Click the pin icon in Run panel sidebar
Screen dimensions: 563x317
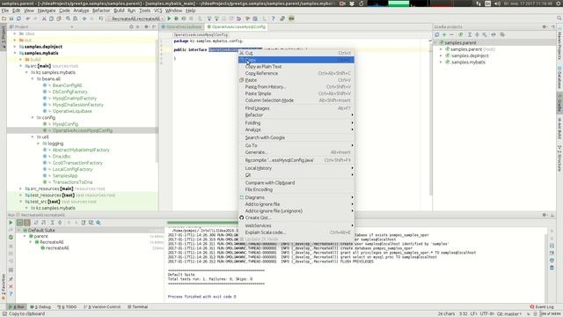coord(11,279)
